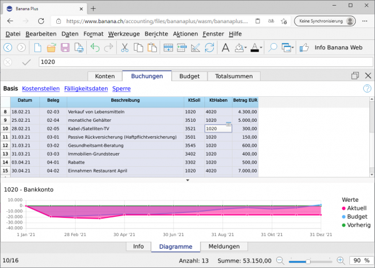Open fill color dropdown arrow
This screenshot has height=268, width=375.
tap(246, 47)
